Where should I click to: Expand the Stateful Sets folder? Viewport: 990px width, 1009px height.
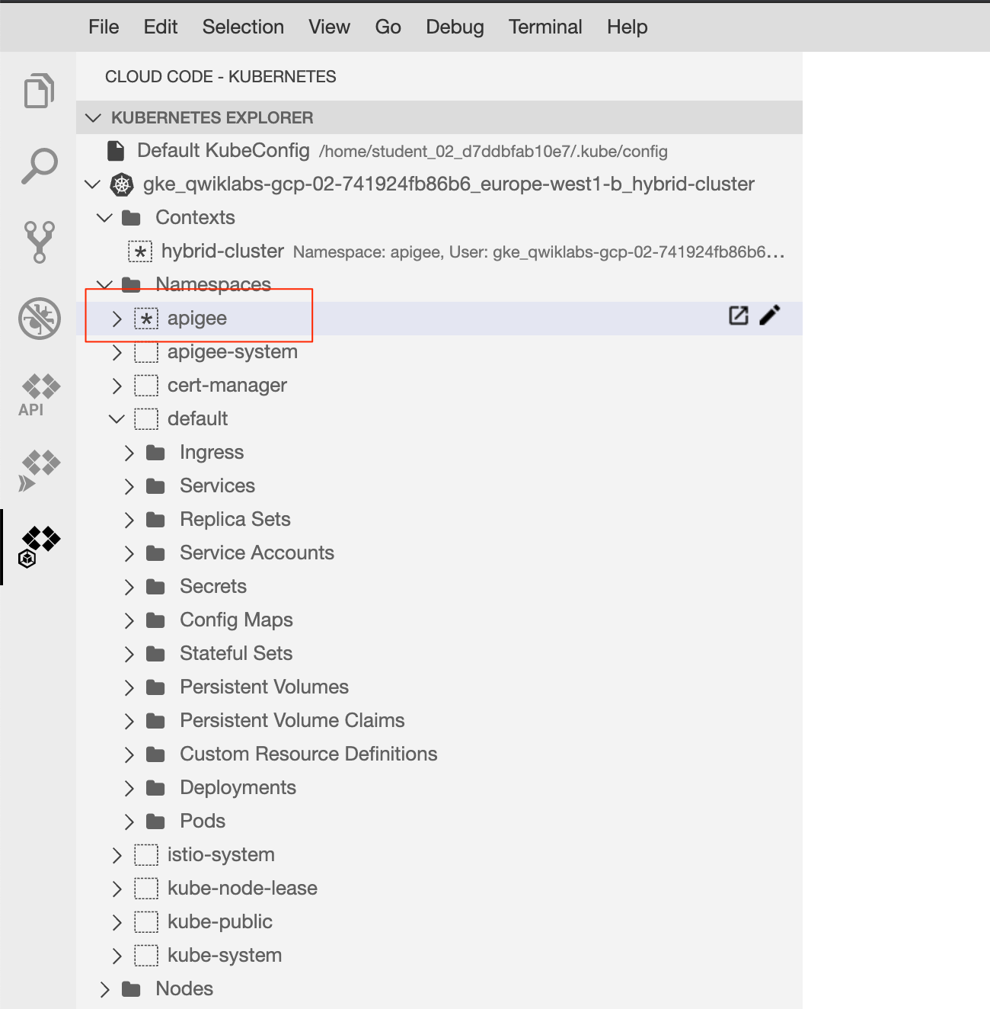coord(129,654)
